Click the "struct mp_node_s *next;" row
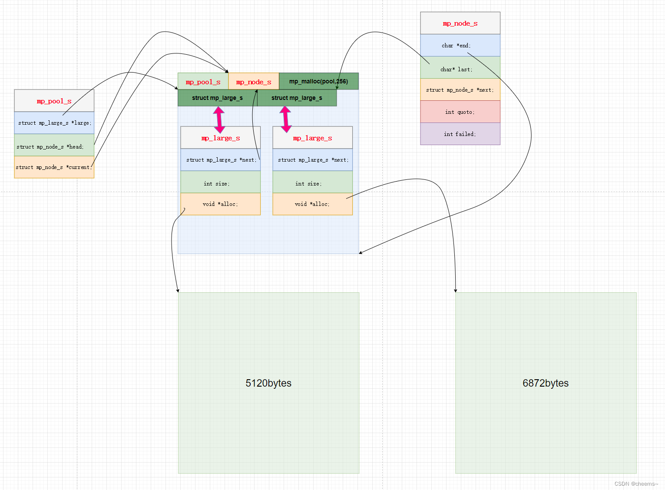Viewport: 665px width, 490px height. coord(460,89)
